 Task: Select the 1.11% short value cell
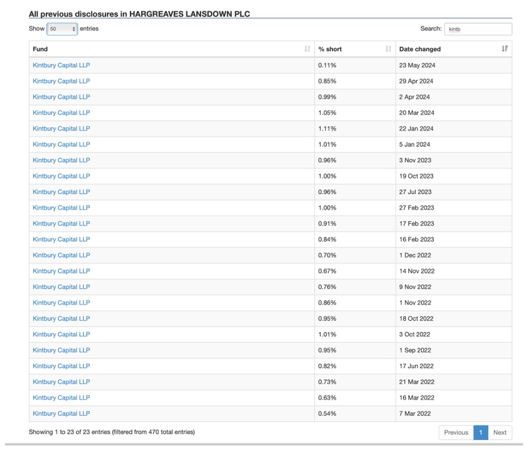pos(355,129)
